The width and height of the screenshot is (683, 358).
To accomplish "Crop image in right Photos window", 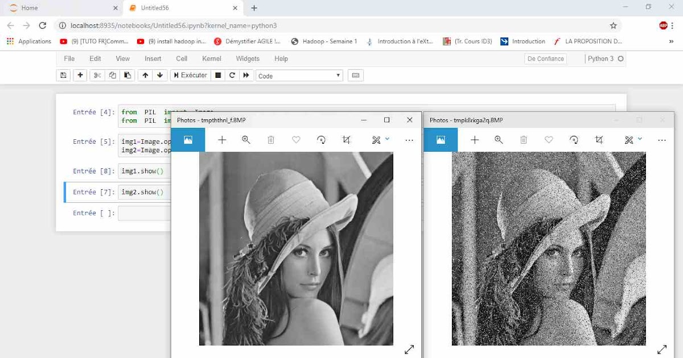I will click(x=599, y=140).
